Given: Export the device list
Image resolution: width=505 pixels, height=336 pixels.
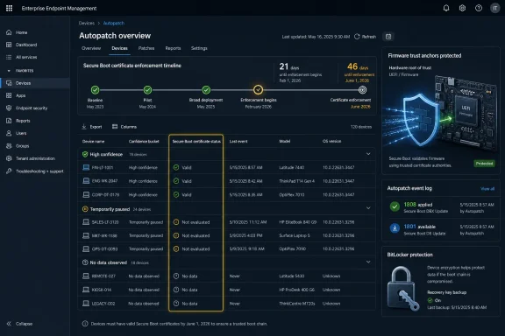Looking at the screenshot, I should point(92,127).
